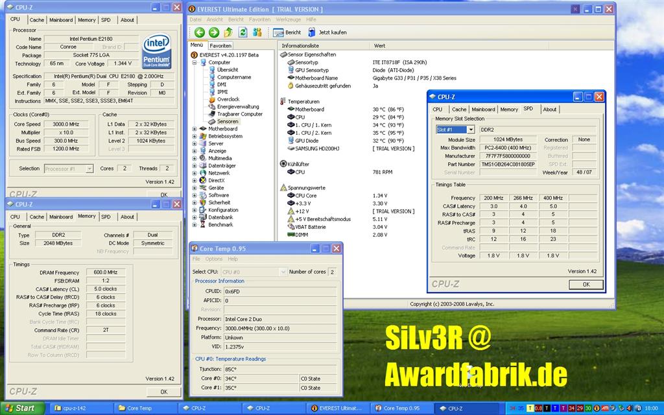The height and width of the screenshot is (415, 664).
Task: Select Tragbarer Computer in the tree
Action: pos(240,114)
